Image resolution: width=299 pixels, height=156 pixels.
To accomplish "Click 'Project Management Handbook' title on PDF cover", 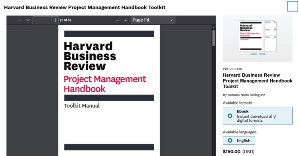I will tap(105, 84).
